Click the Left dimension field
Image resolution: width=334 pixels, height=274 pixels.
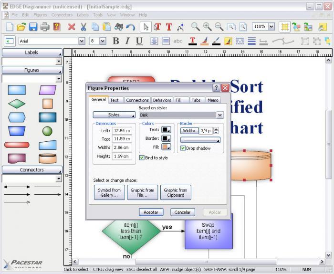click(x=122, y=131)
